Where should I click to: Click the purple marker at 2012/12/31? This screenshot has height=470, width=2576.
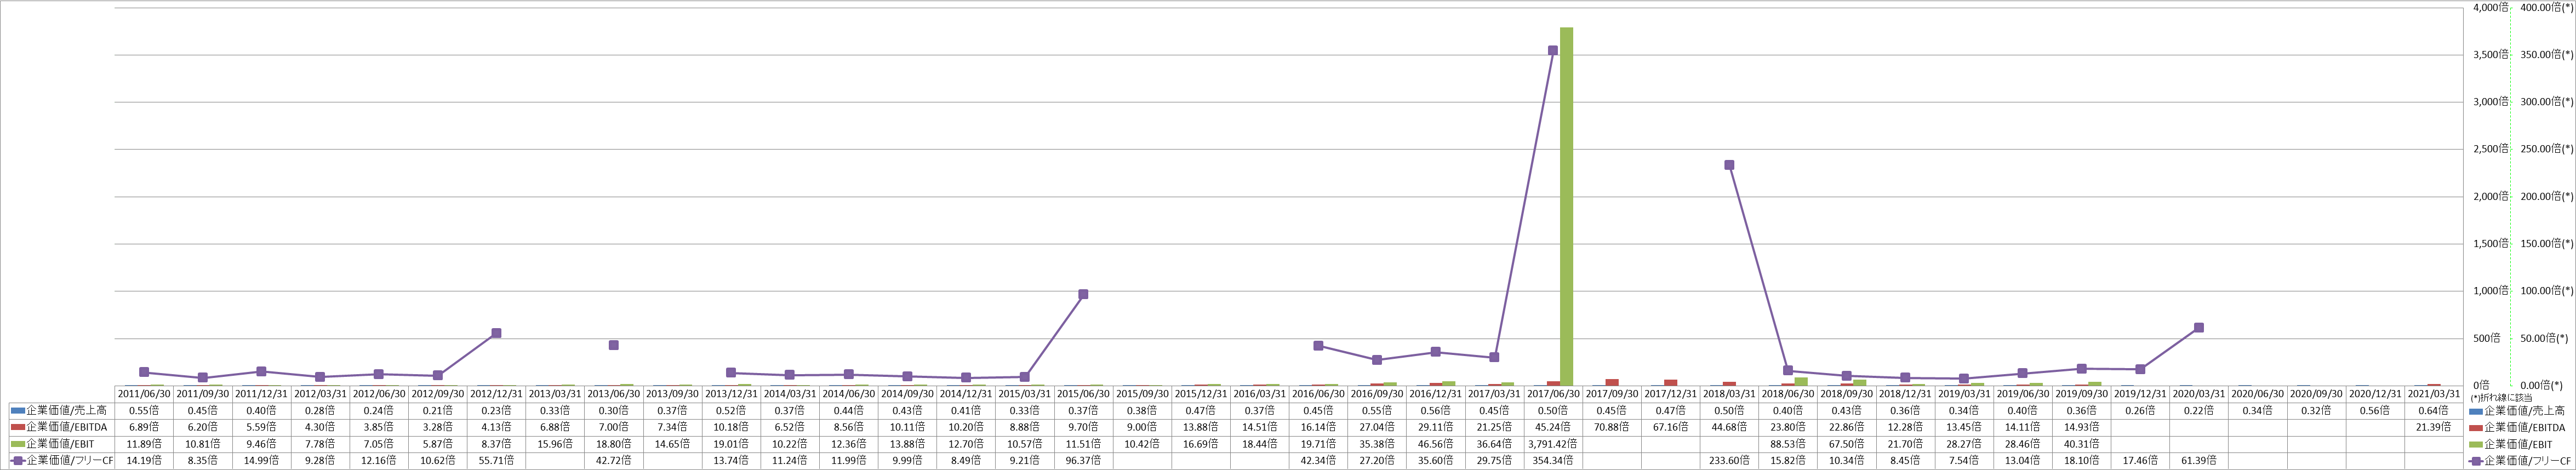pyautogui.click(x=496, y=333)
